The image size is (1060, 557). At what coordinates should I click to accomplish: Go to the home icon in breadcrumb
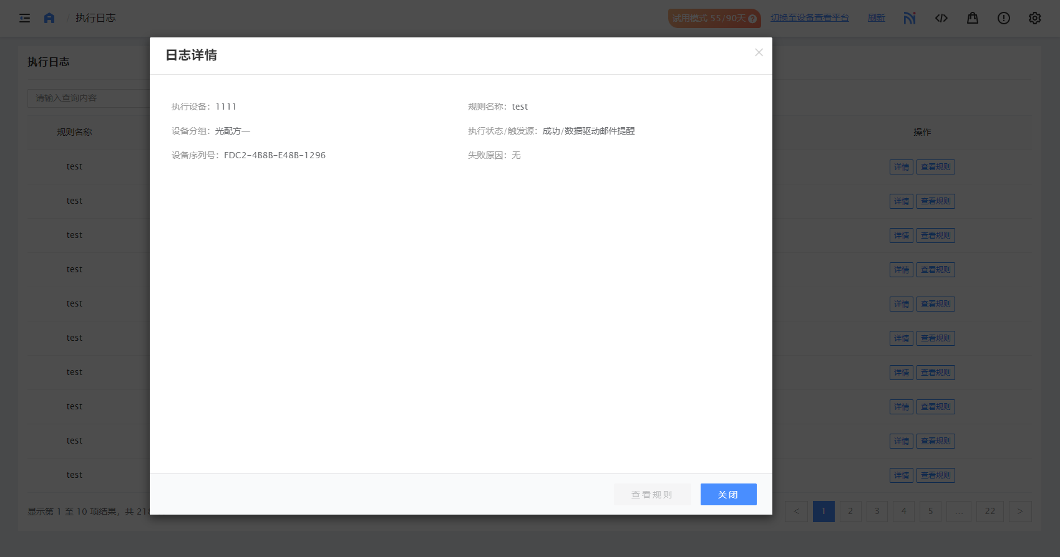pos(49,18)
